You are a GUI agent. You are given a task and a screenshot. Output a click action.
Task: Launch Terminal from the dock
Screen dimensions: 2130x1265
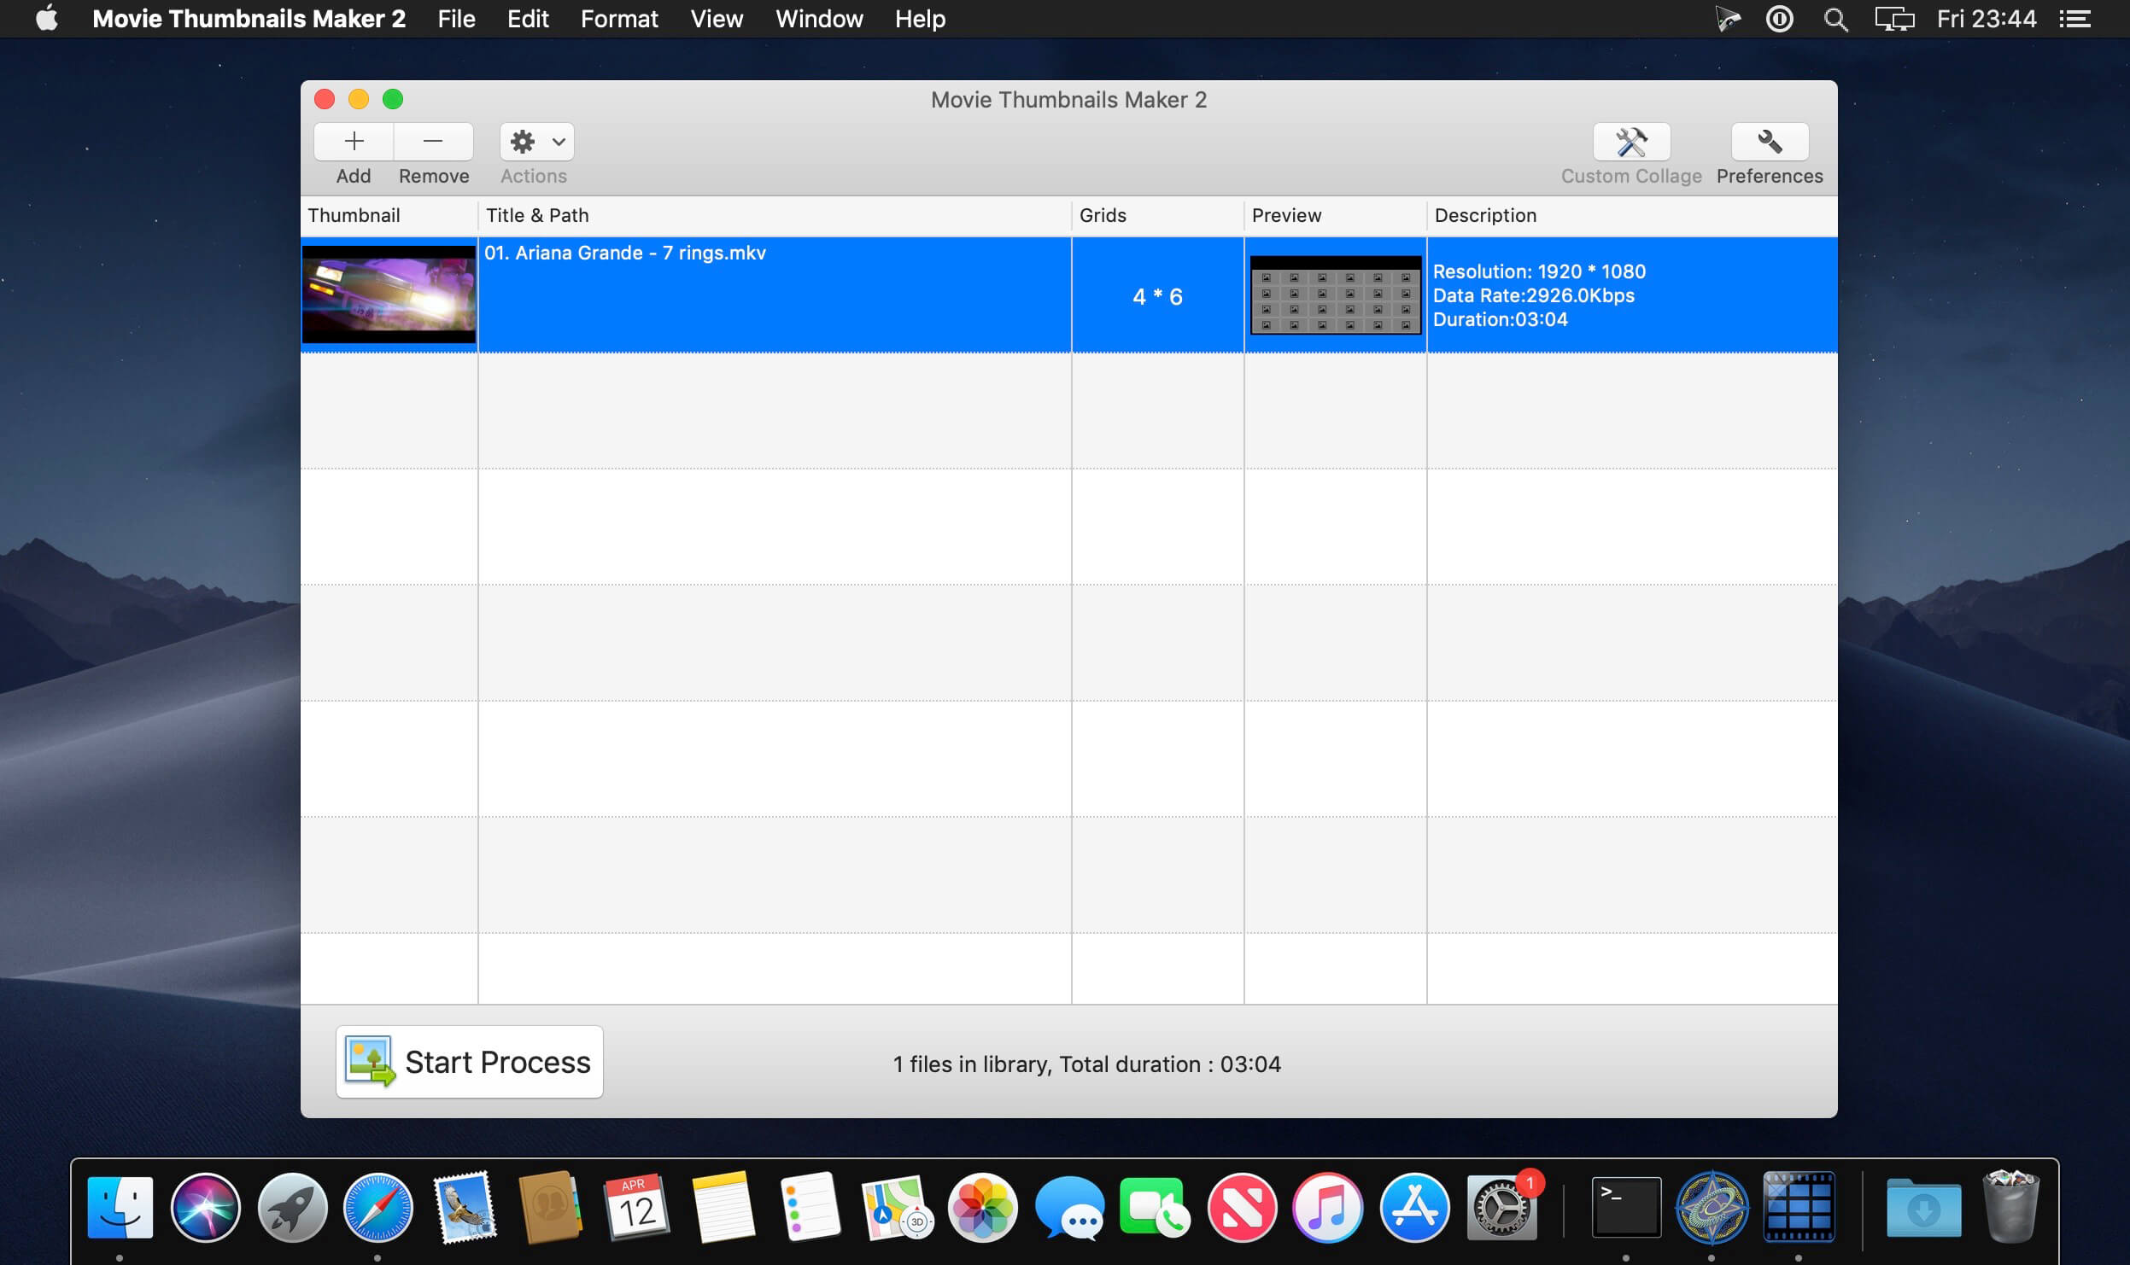[x=1626, y=1207]
